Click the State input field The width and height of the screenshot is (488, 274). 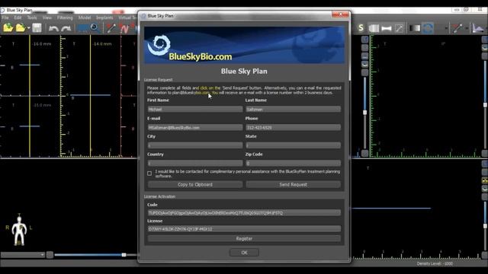293,145
